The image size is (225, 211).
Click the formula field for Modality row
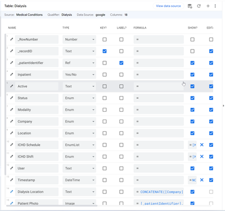(159, 110)
